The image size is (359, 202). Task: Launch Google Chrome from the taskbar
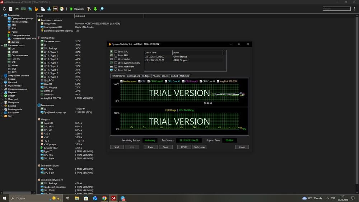click(104, 198)
